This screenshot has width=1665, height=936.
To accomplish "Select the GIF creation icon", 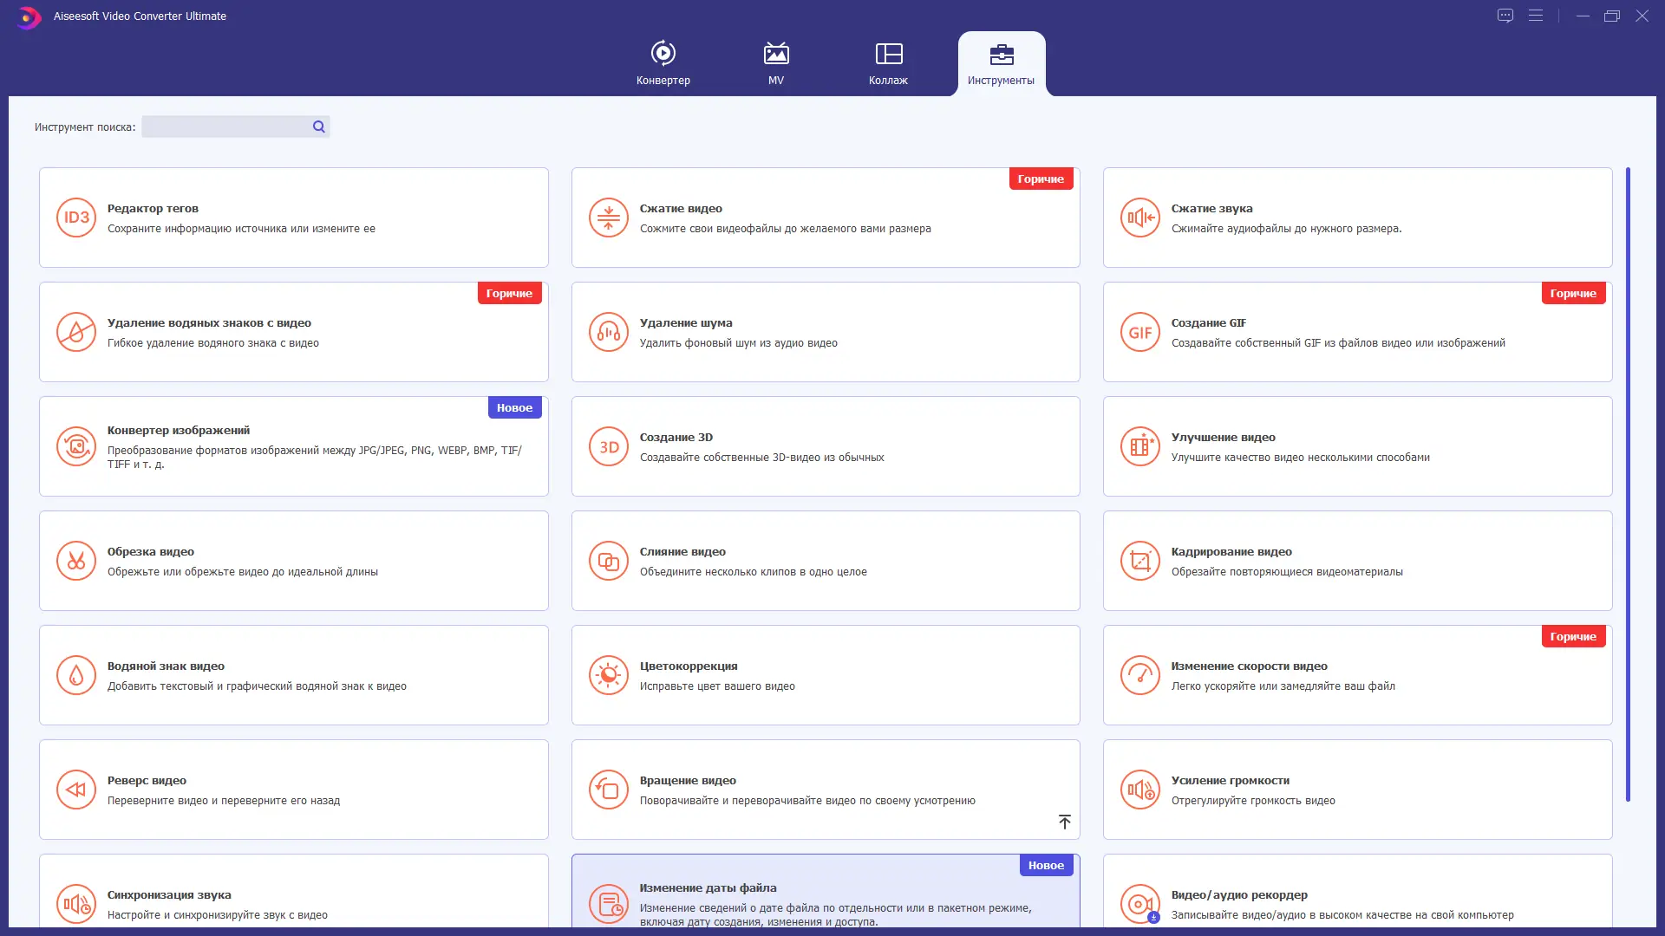I will [x=1139, y=332].
